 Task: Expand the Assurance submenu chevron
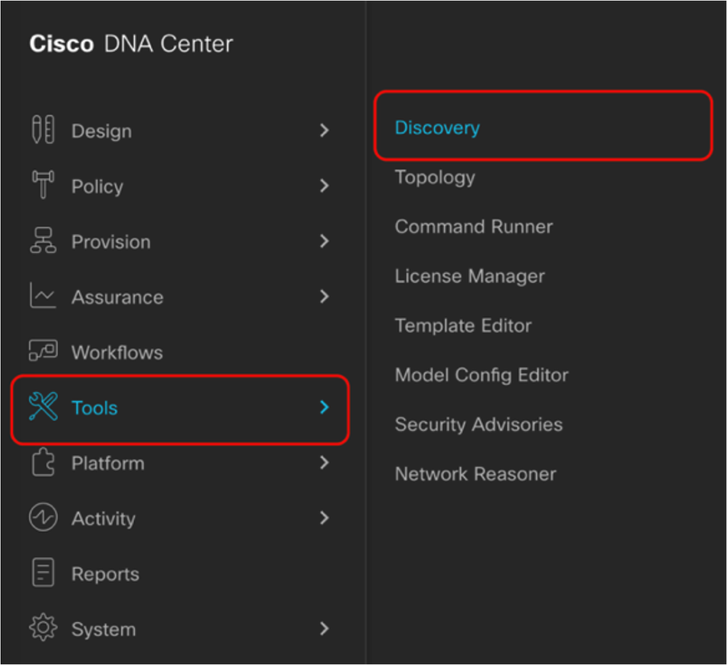point(325,296)
